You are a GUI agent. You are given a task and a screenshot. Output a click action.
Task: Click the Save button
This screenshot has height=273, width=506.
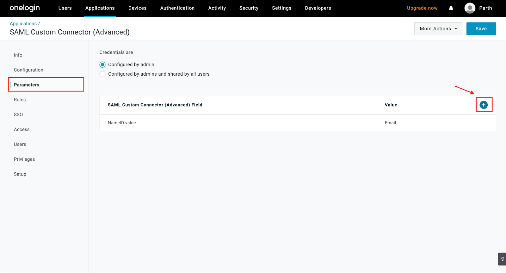(x=481, y=29)
